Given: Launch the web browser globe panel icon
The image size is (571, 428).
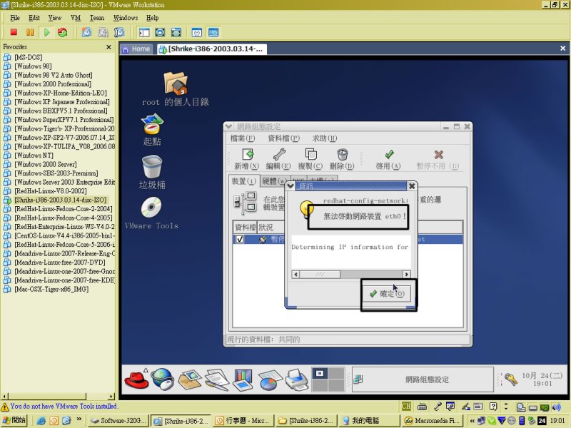Looking at the screenshot, I should click(163, 379).
